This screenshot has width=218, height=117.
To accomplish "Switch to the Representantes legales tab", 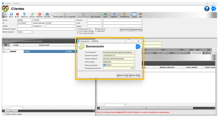I will 154,50.
